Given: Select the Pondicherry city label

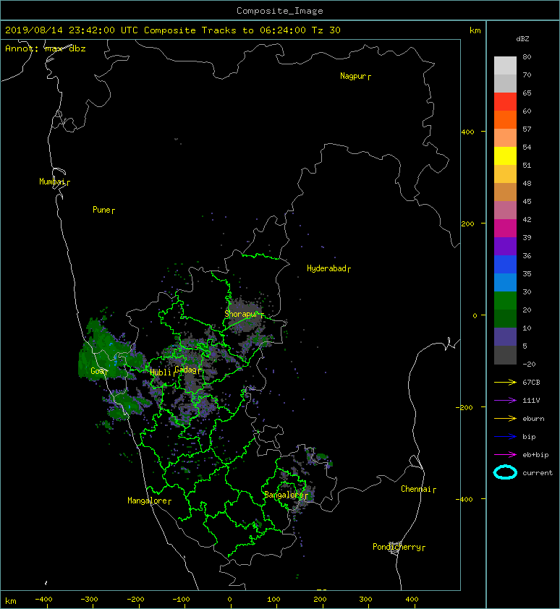Looking at the screenshot, I should click(399, 548).
